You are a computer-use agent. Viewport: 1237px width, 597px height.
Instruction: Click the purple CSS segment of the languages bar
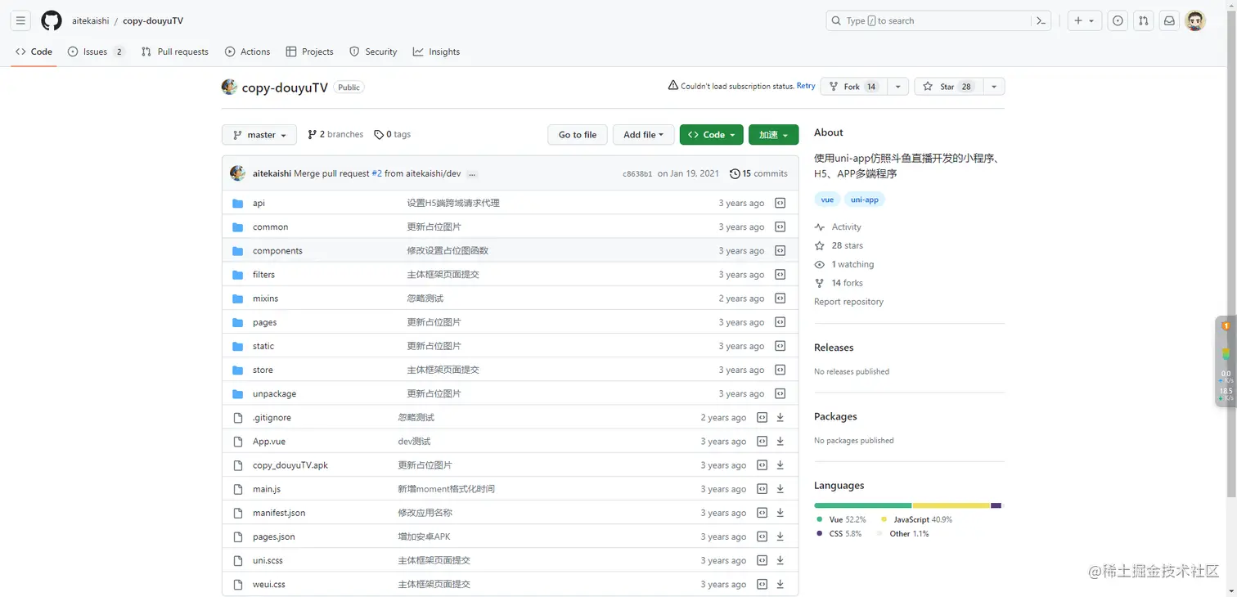tap(996, 505)
